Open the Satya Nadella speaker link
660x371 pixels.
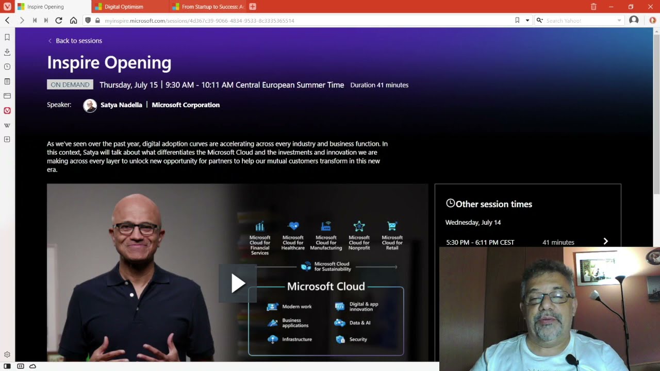(x=121, y=105)
